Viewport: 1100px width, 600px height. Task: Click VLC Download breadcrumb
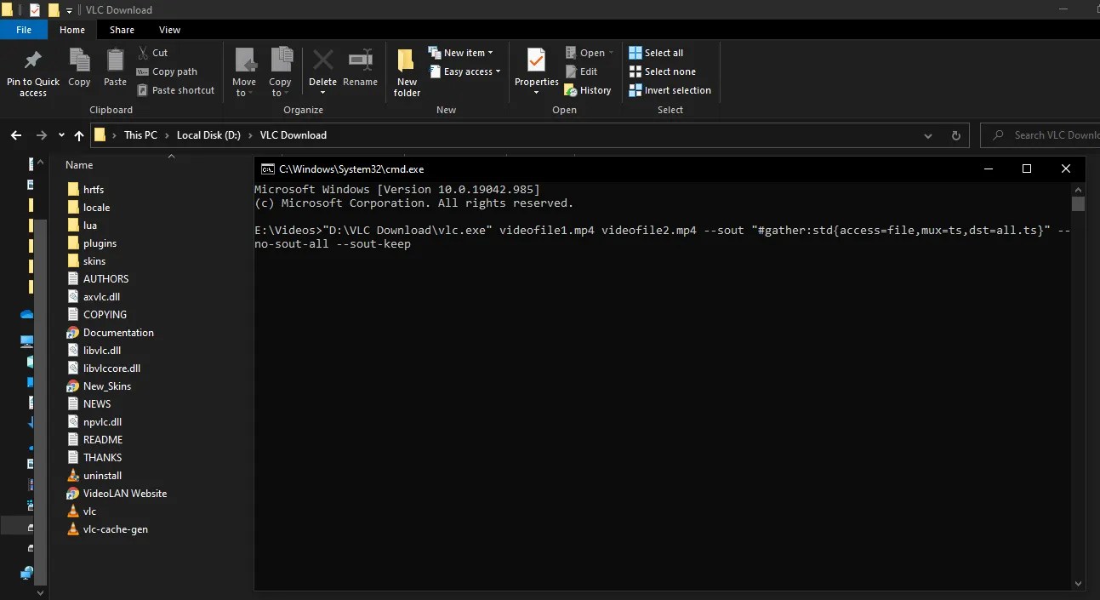pyautogui.click(x=293, y=135)
